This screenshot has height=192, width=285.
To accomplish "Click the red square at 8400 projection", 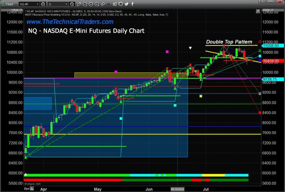I will pos(260,113).
